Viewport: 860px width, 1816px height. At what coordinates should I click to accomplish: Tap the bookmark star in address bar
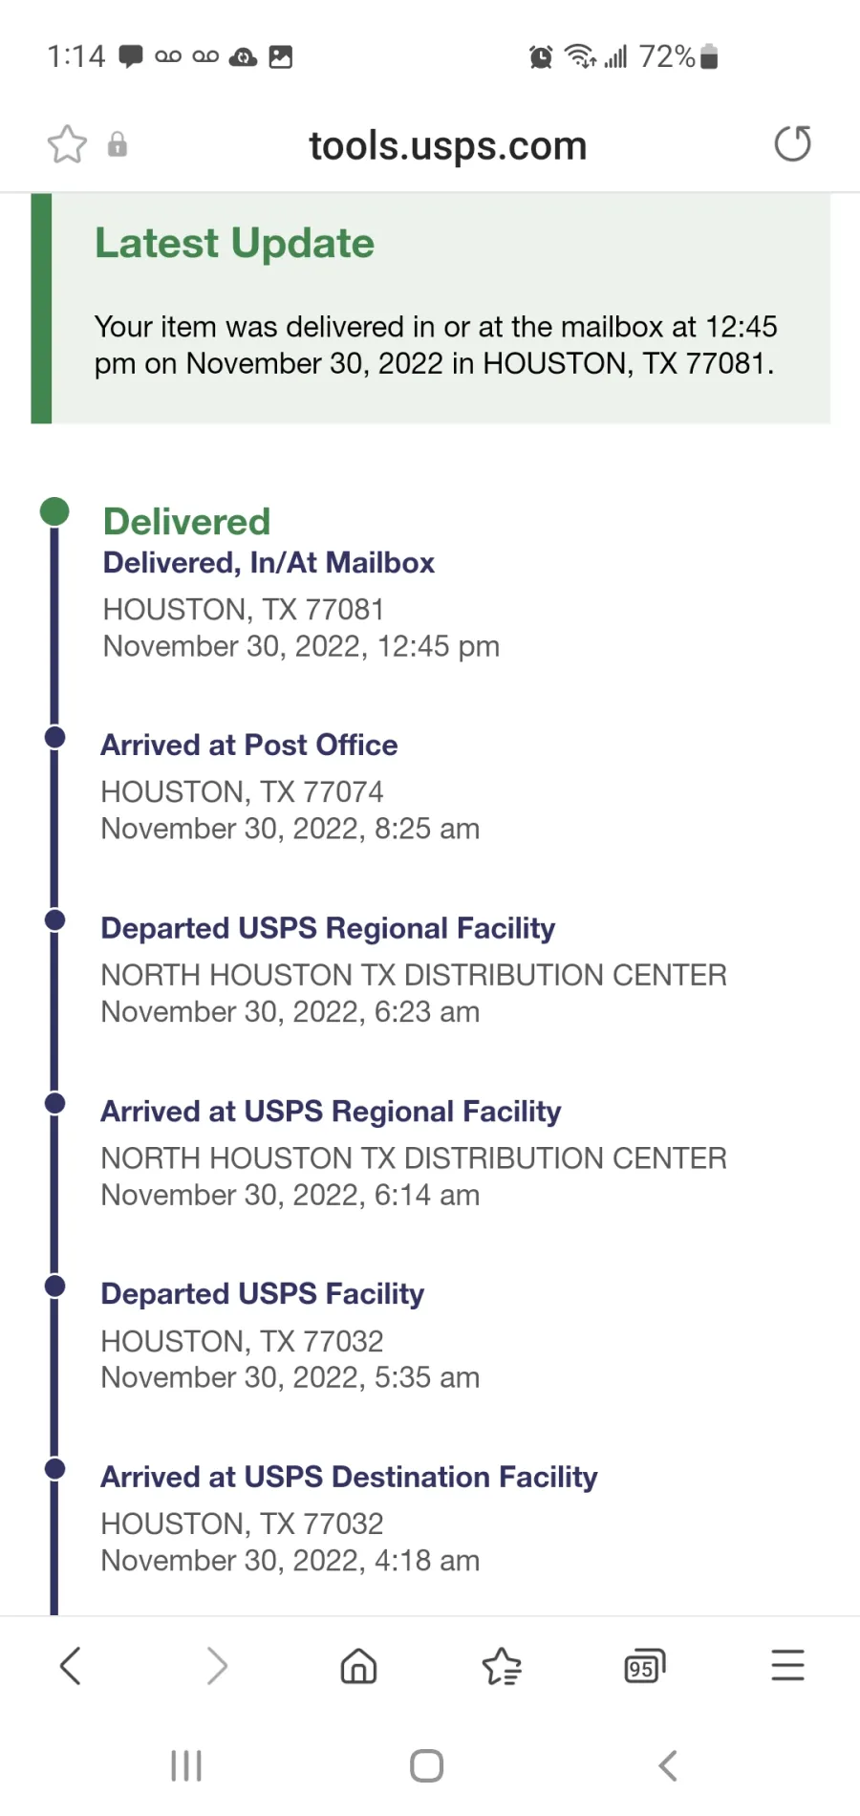pyautogui.click(x=67, y=144)
